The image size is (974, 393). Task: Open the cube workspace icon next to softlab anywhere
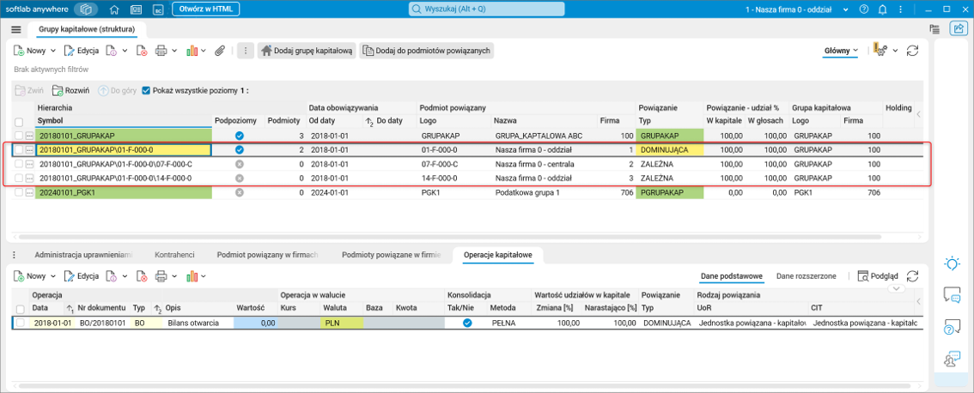coord(87,9)
